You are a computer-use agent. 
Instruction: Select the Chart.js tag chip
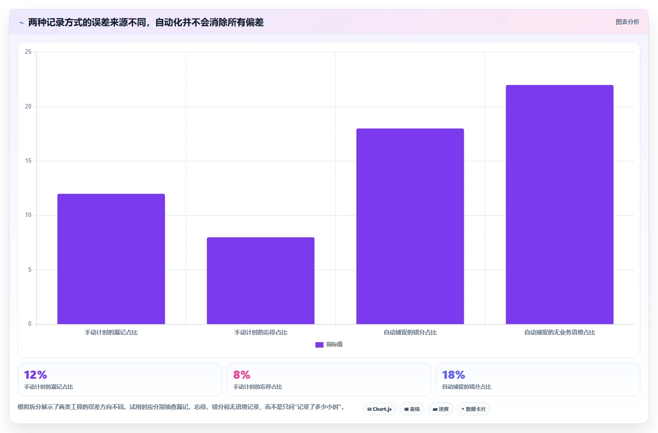tap(379, 409)
